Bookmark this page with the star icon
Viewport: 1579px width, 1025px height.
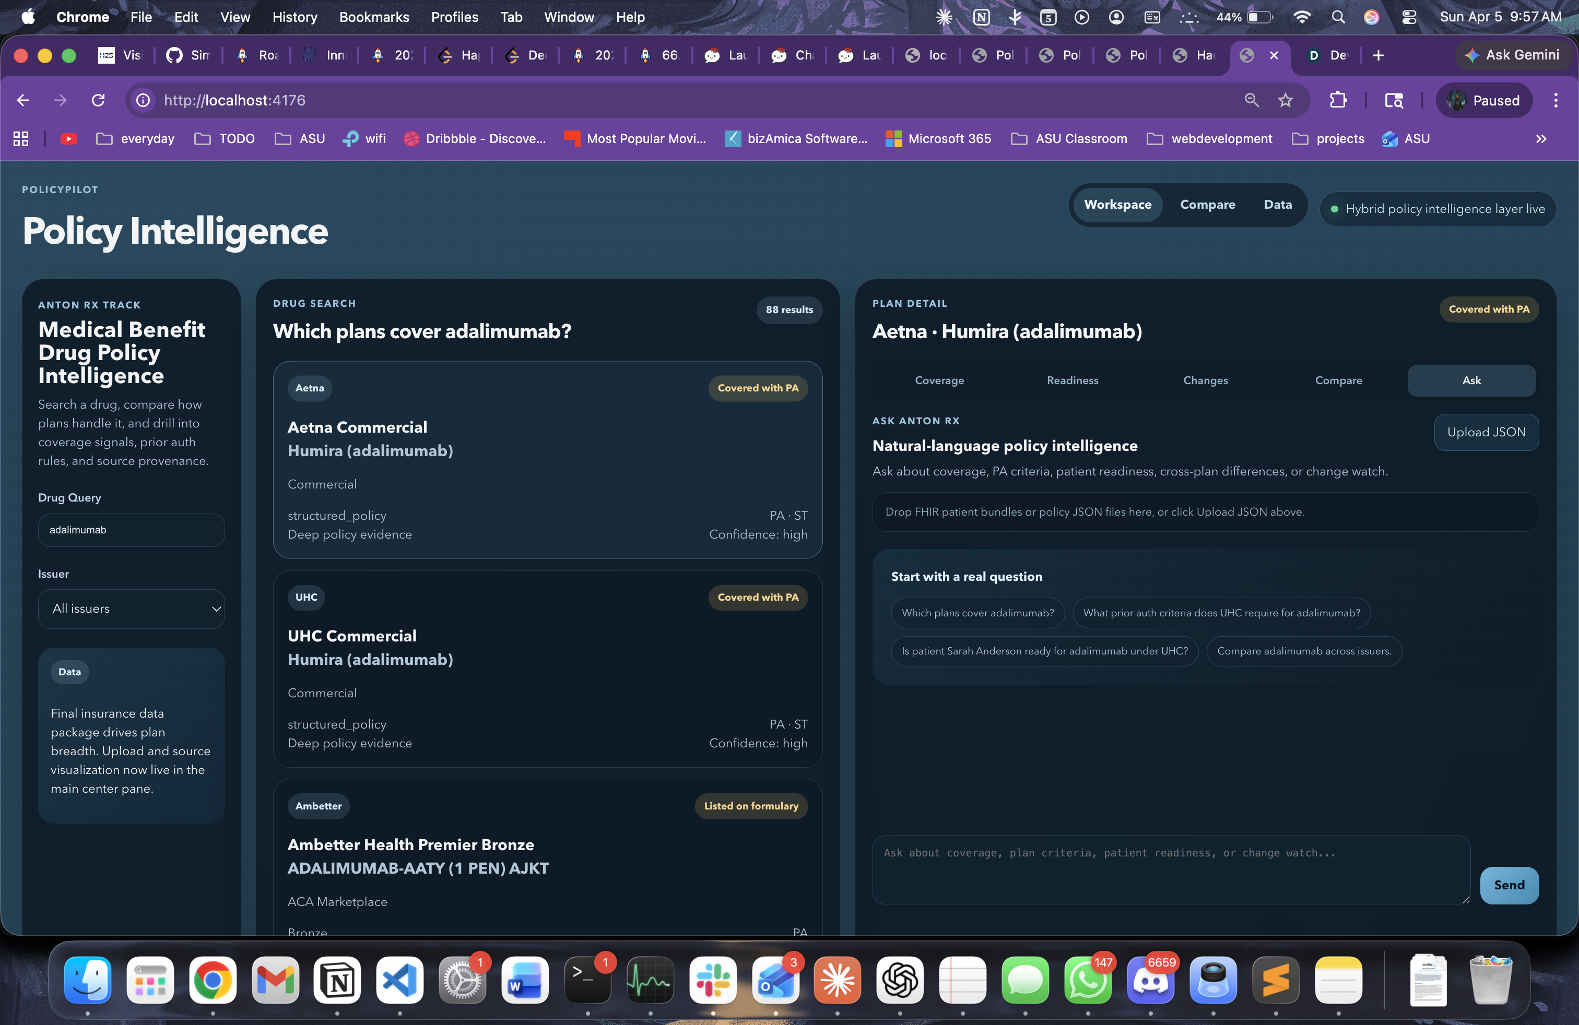click(x=1285, y=100)
